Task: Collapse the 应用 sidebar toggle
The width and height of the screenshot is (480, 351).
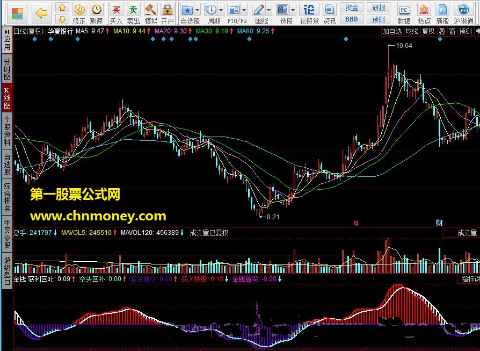Action: 7,40
